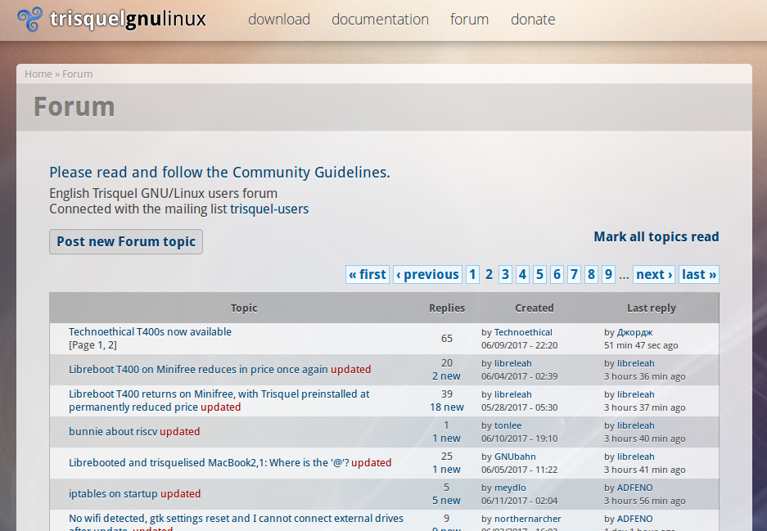Open topic Libreboot T400 on Minifree reduces in price
The height and width of the screenshot is (531, 767).
198,370
